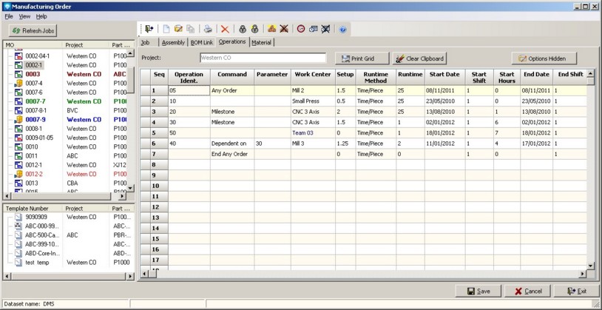This screenshot has height=310, width=602.
Task: Select the Assembly tab
Action: [173, 42]
